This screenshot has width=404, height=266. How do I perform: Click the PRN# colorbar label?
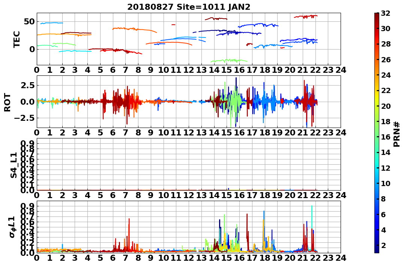[x=397, y=134]
